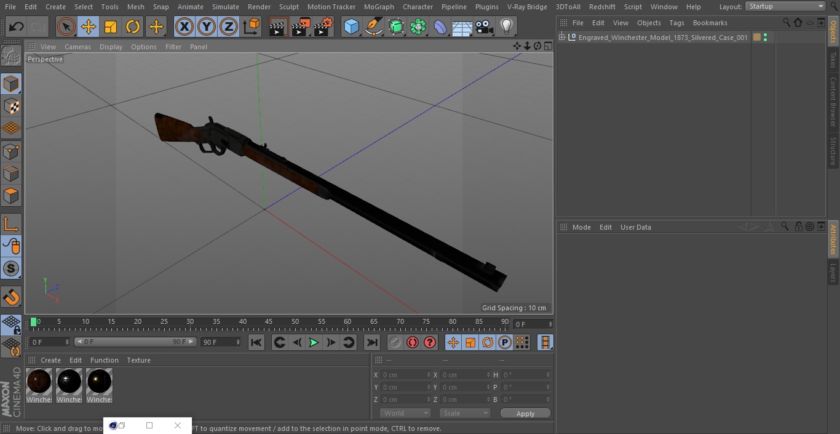Toggle Z axis lock
The image size is (840, 434).
pos(229,26)
